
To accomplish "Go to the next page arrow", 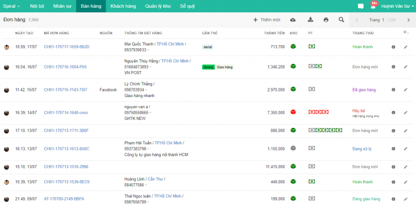I will 409,20.
